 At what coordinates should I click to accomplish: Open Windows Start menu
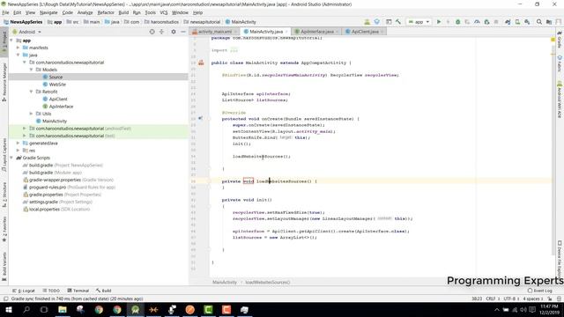(x=9, y=310)
